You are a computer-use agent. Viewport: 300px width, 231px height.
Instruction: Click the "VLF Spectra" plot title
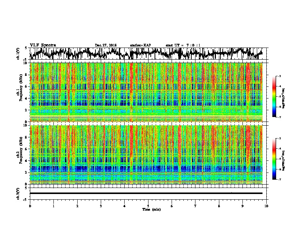(43, 45)
